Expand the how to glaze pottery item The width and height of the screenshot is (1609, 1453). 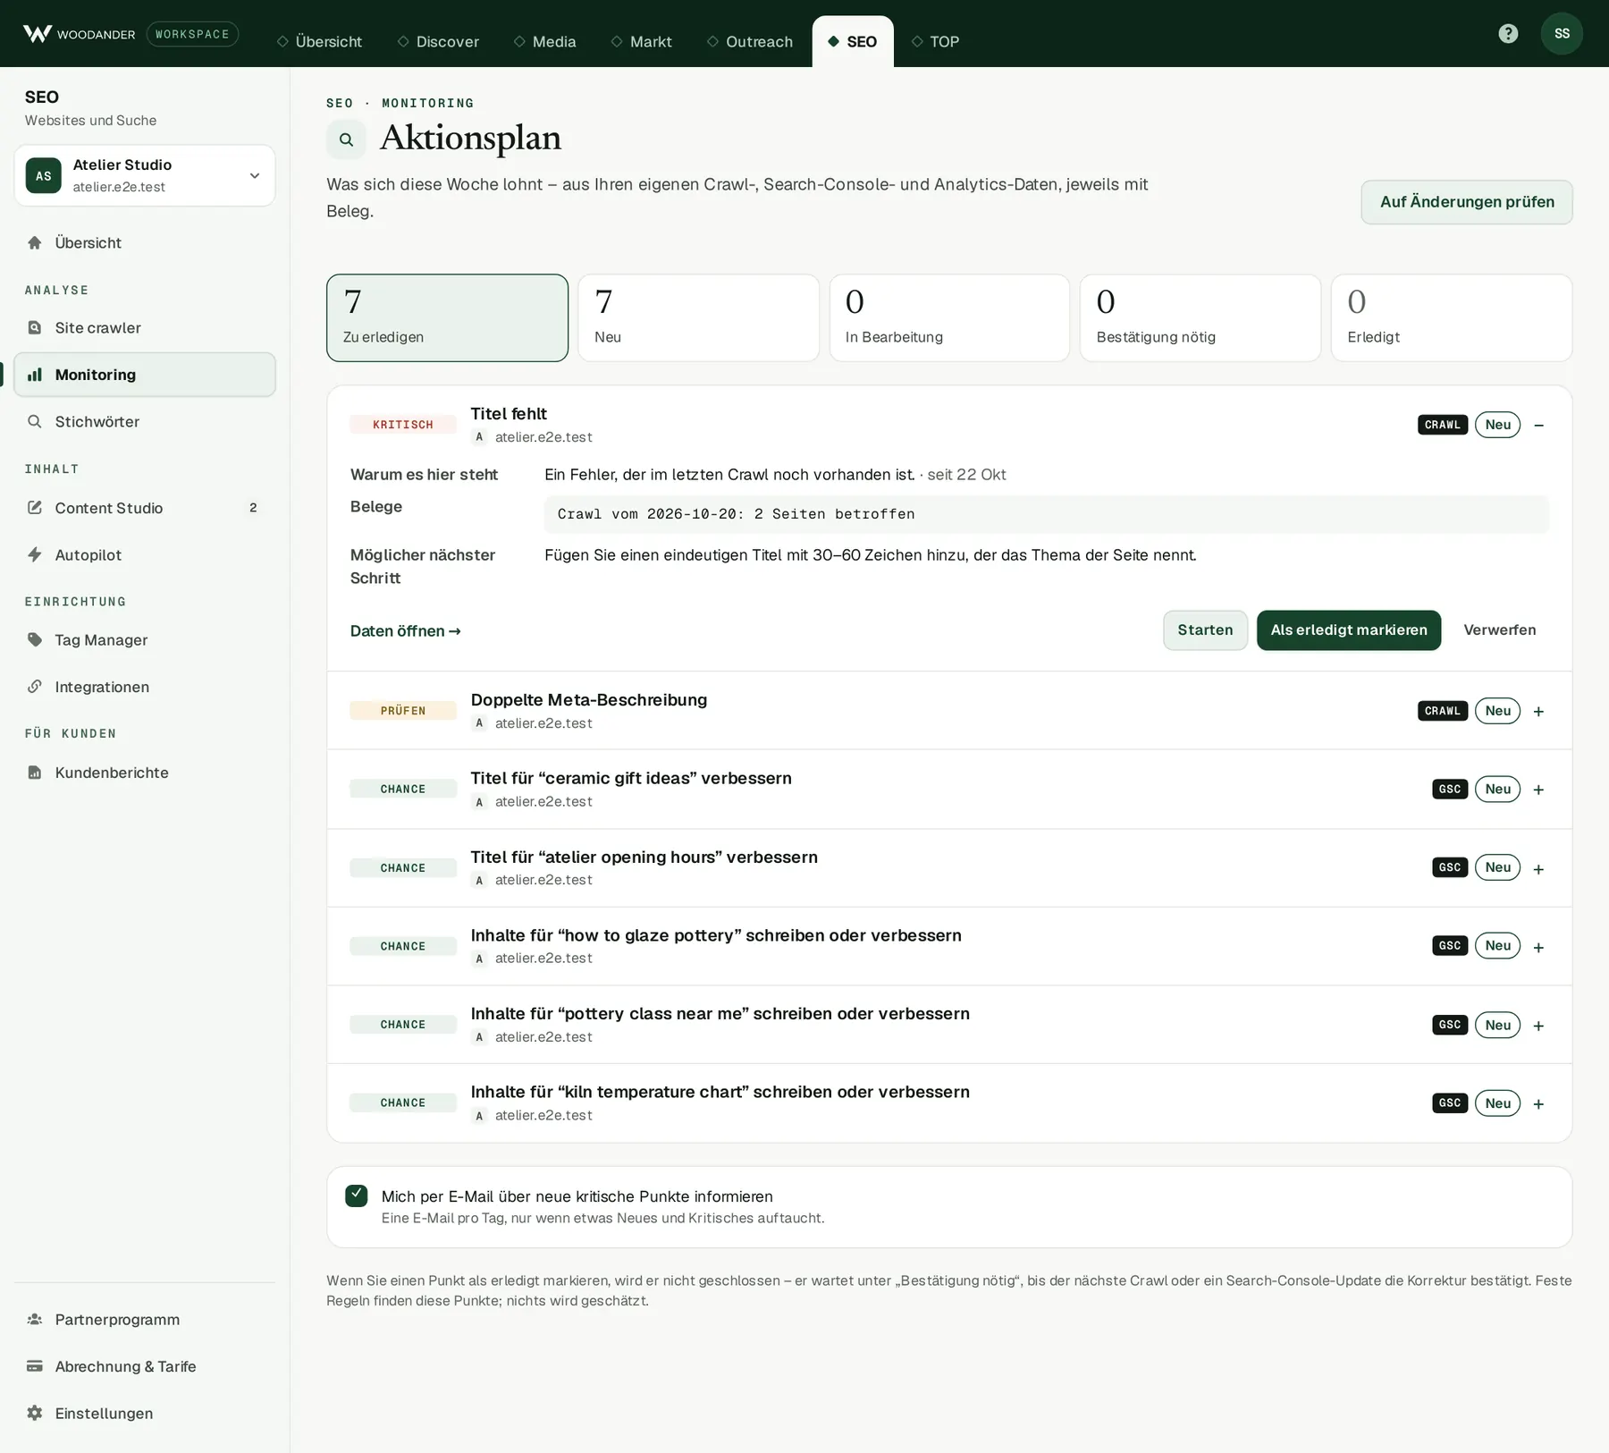tap(1538, 947)
